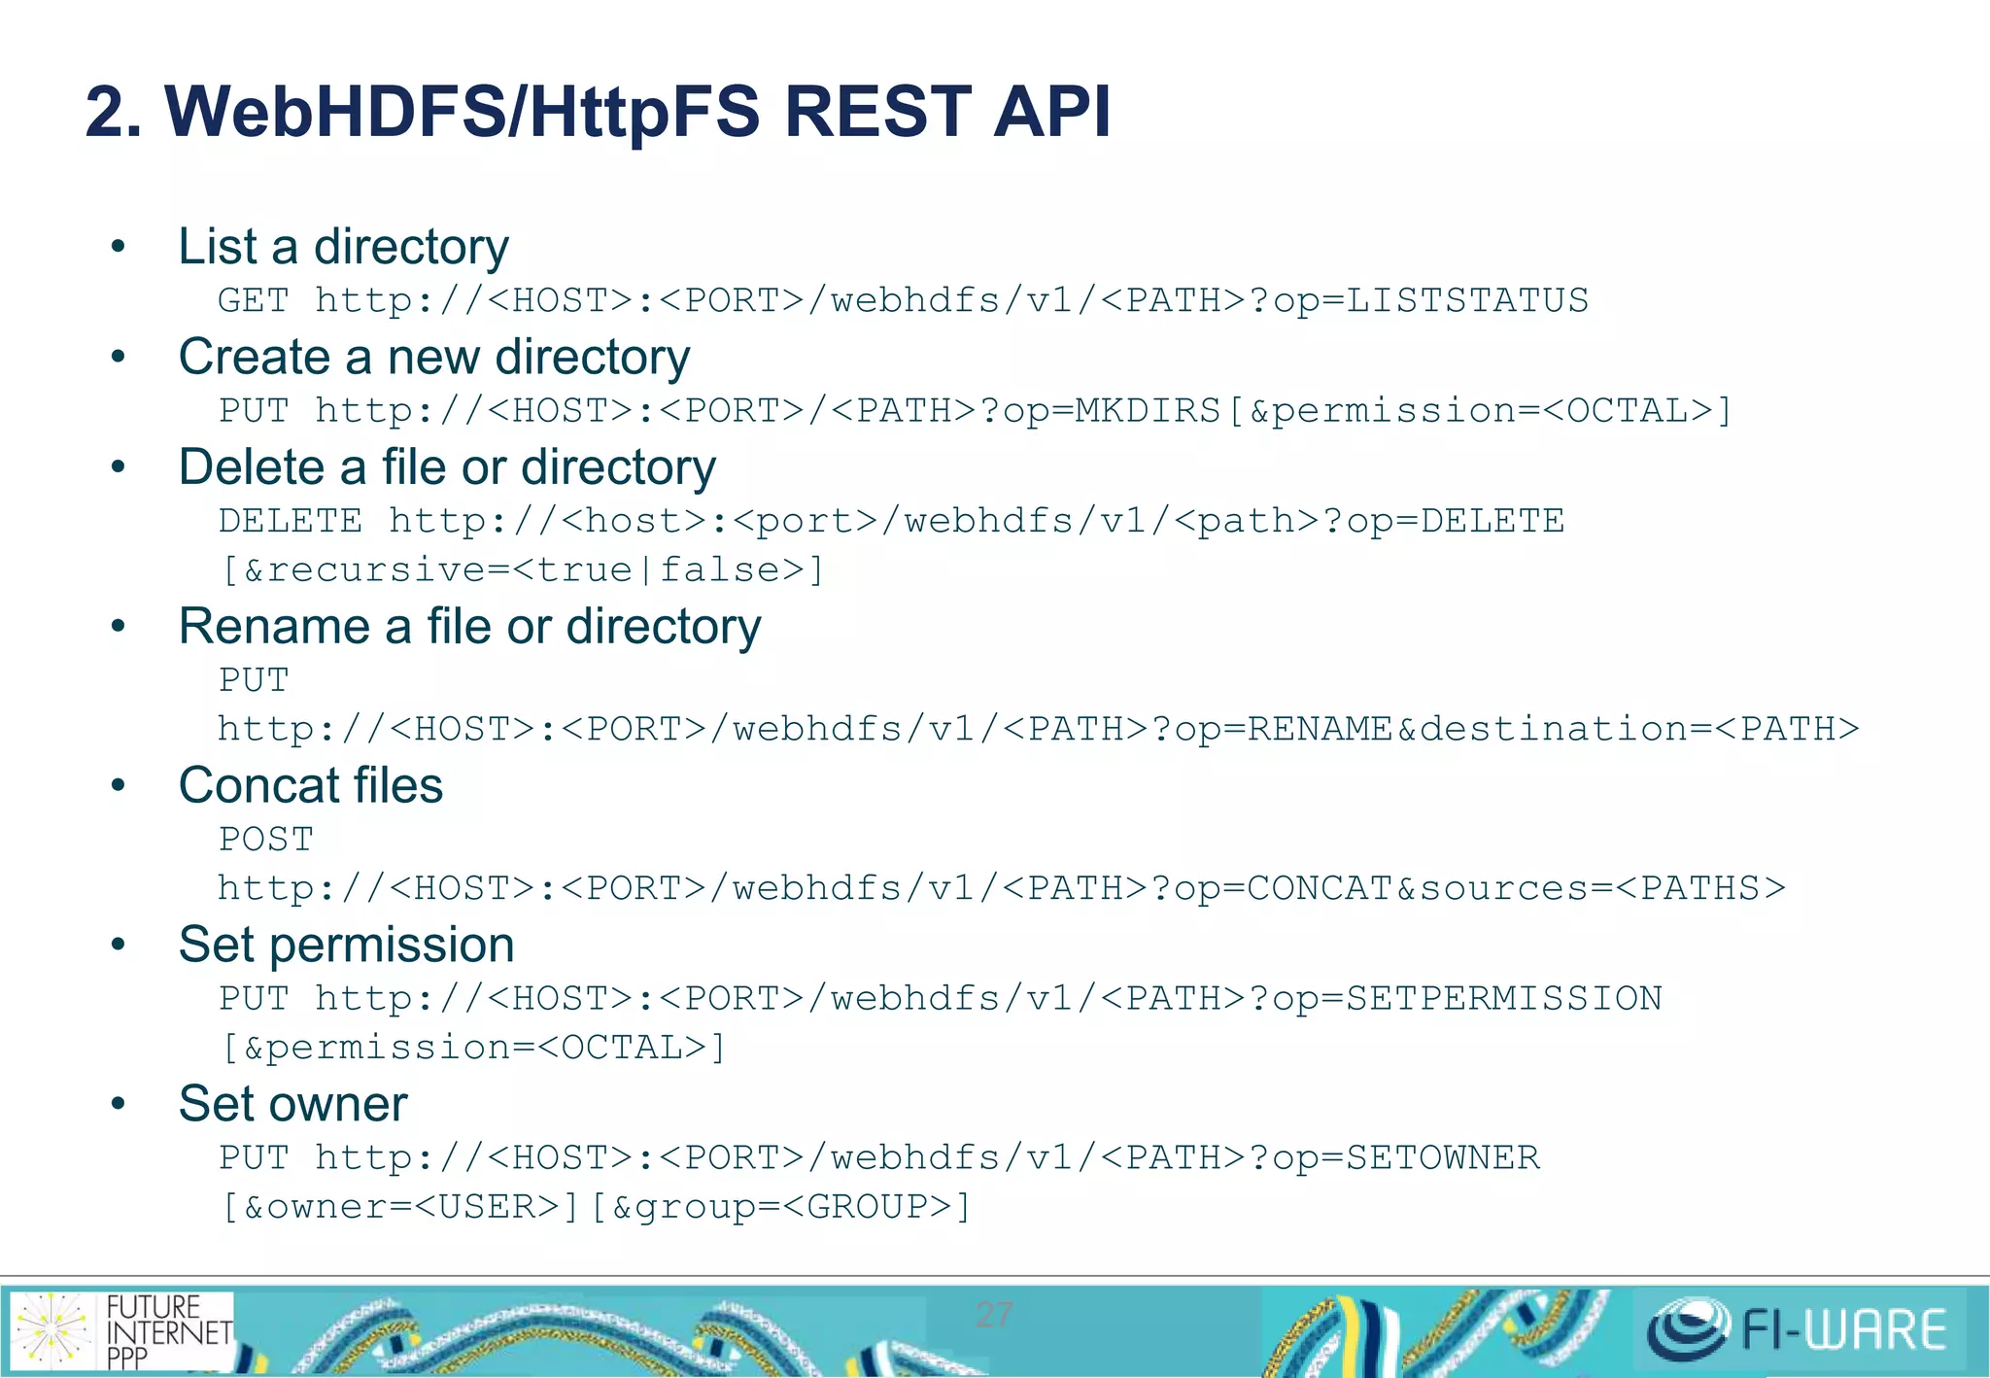Image resolution: width=1990 pixels, height=1378 pixels.
Task: Select the 'Set permission' heading
Action: [346, 945]
